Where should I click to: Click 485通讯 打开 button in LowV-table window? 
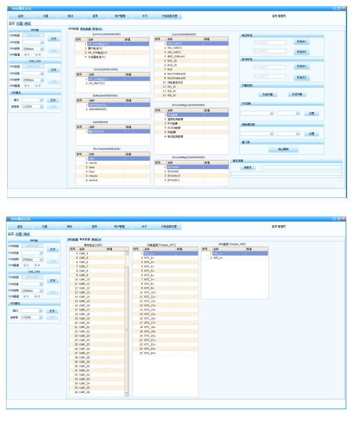[x=54, y=100]
